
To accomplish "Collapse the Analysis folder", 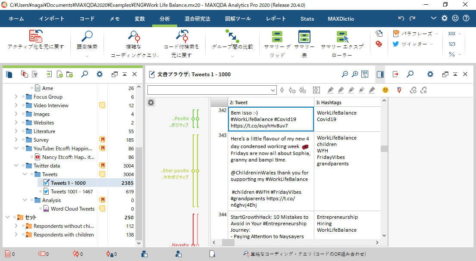I will [25, 200].
